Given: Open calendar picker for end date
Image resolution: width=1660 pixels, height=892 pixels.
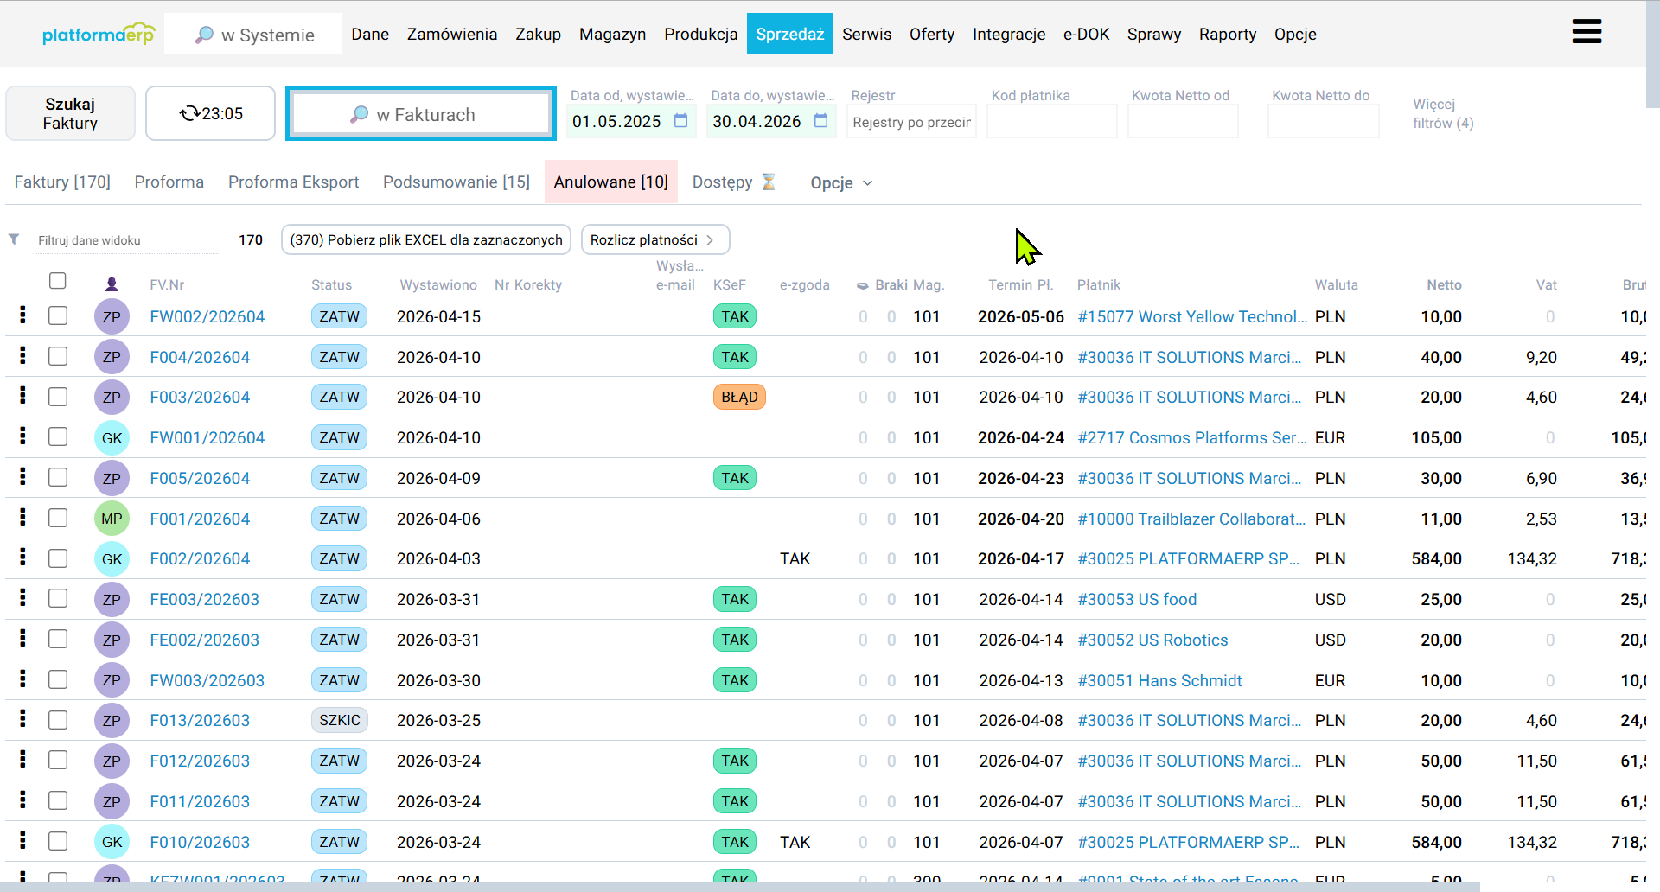Looking at the screenshot, I should (x=820, y=121).
